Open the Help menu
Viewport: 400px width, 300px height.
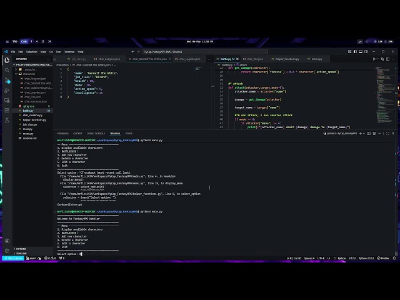[x=81, y=52]
